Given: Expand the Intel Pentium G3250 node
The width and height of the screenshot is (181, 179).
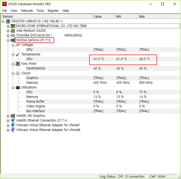Looking at the screenshot, I should pos(8,31).
